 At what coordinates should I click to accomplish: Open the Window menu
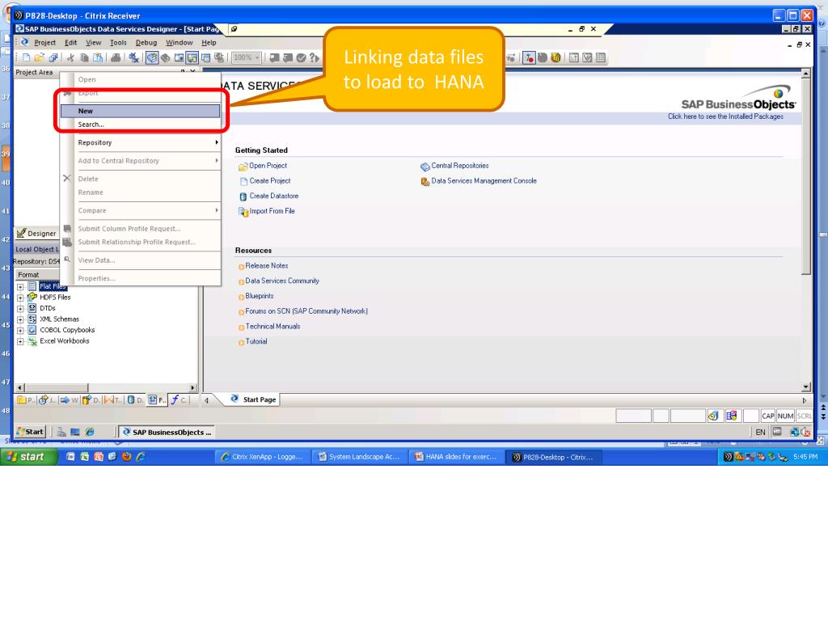tap(180, 43)
